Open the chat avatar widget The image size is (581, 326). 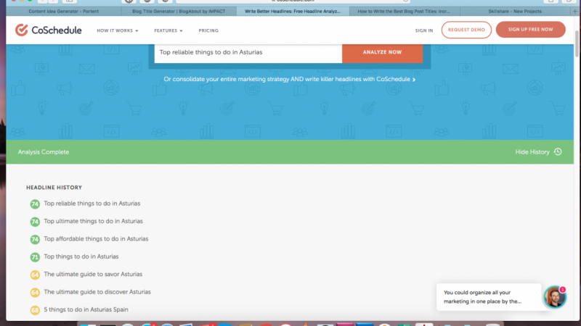tap(555, 297)
